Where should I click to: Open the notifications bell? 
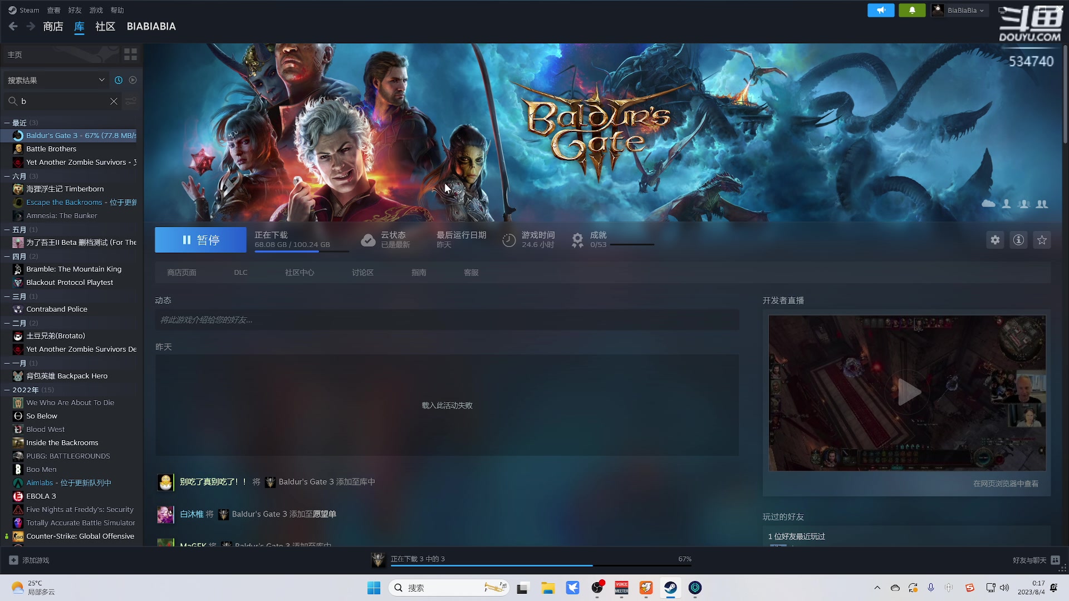912,10
